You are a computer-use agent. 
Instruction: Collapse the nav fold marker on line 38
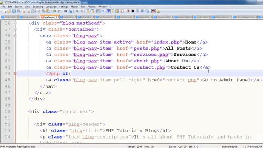click(x=15, y=36)
